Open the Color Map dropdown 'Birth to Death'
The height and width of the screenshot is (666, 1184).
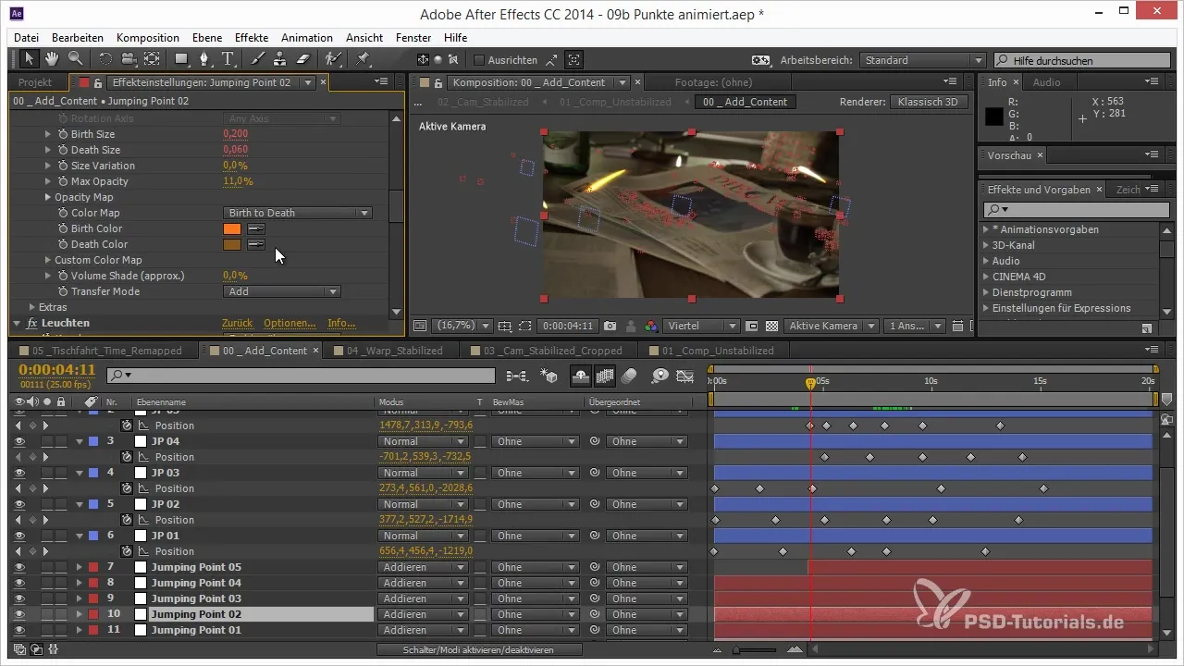pos(298,213)
